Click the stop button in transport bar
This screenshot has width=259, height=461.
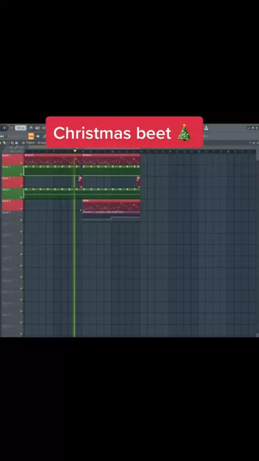pos(4,128)
